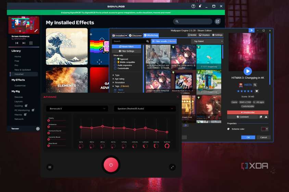Open FxSound preset dropdown
The image size is (289, 192).
click(x=77, y=108)
